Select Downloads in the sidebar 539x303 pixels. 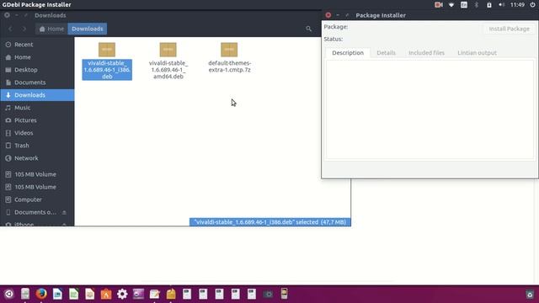pos(37,95)
